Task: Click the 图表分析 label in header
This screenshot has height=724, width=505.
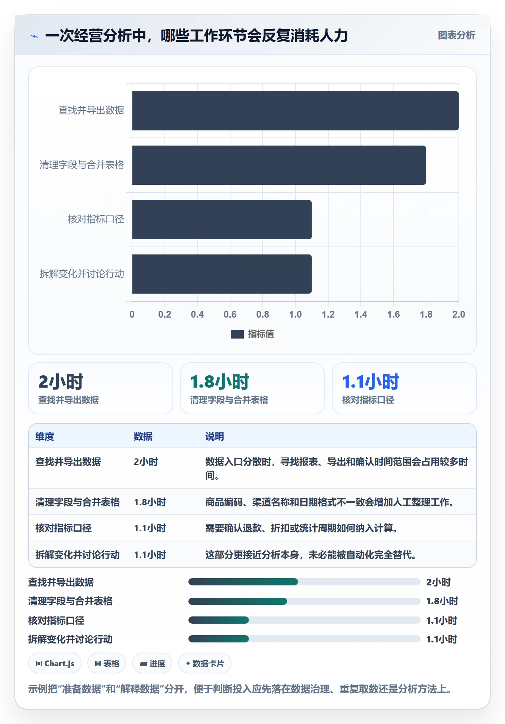Action: [456, 35]
